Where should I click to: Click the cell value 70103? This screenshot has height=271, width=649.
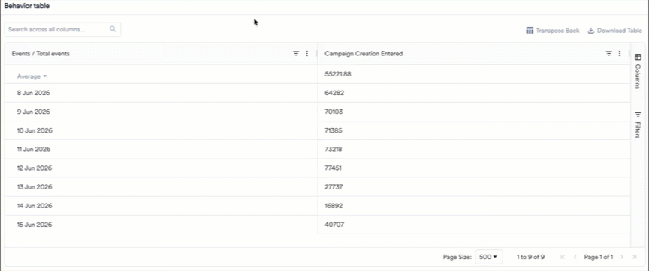coord(334,112)
